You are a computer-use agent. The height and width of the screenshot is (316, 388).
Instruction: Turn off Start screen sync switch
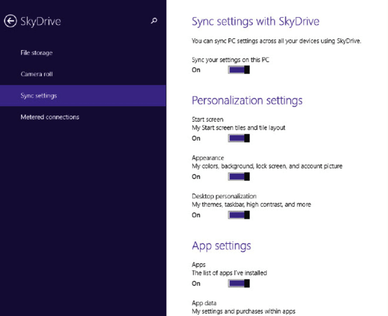coord(239,138)
